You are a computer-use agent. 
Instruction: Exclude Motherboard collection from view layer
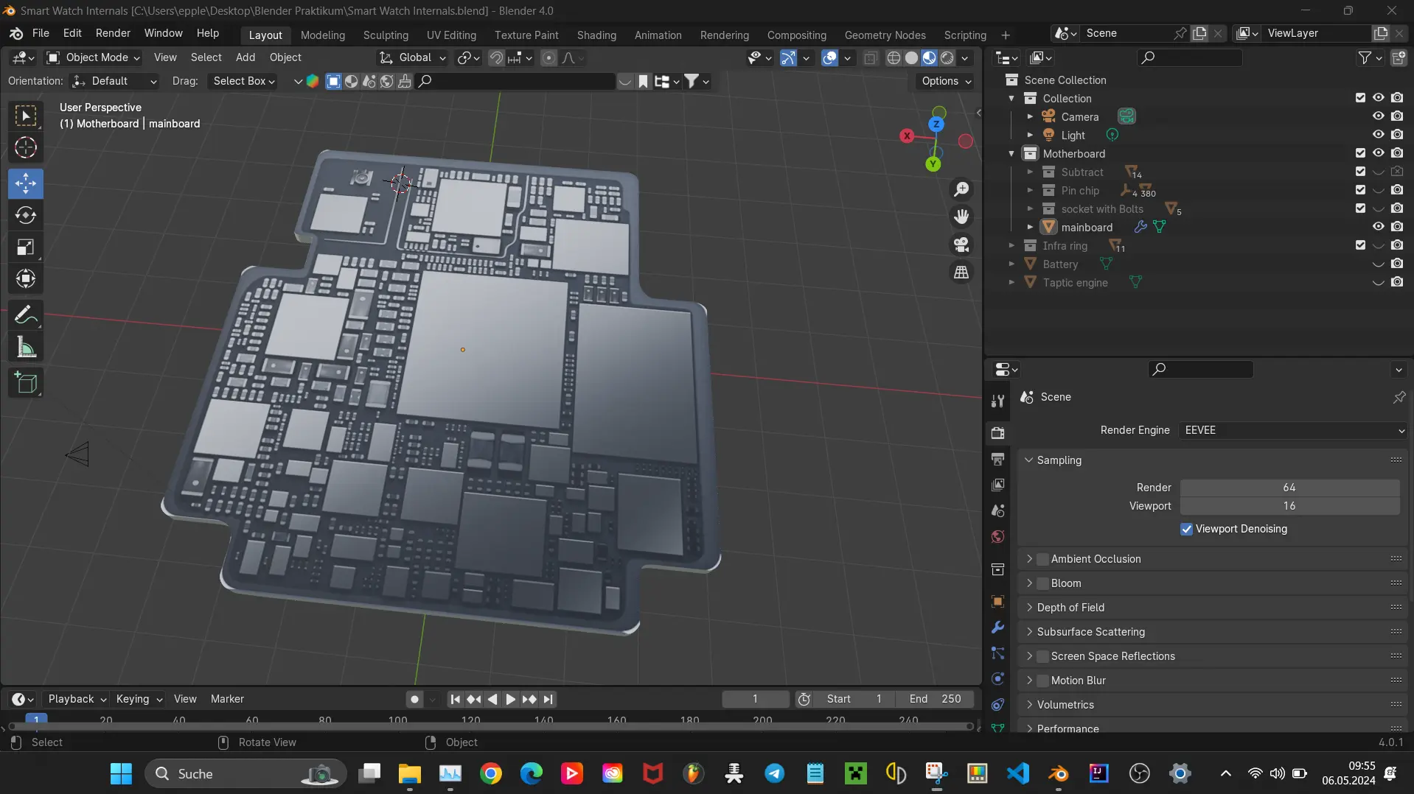click(x=1360, y=153)
